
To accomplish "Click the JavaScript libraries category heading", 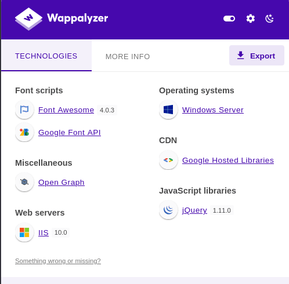I will [197, 191].
